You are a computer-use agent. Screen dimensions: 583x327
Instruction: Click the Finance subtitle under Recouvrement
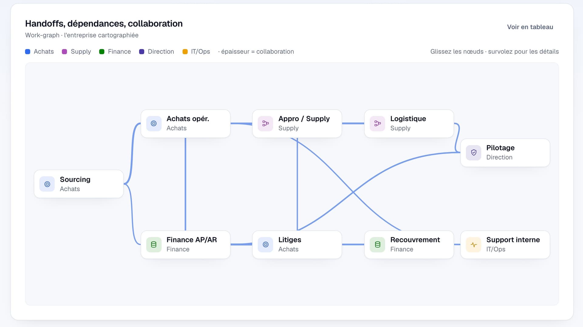point(402,249)
